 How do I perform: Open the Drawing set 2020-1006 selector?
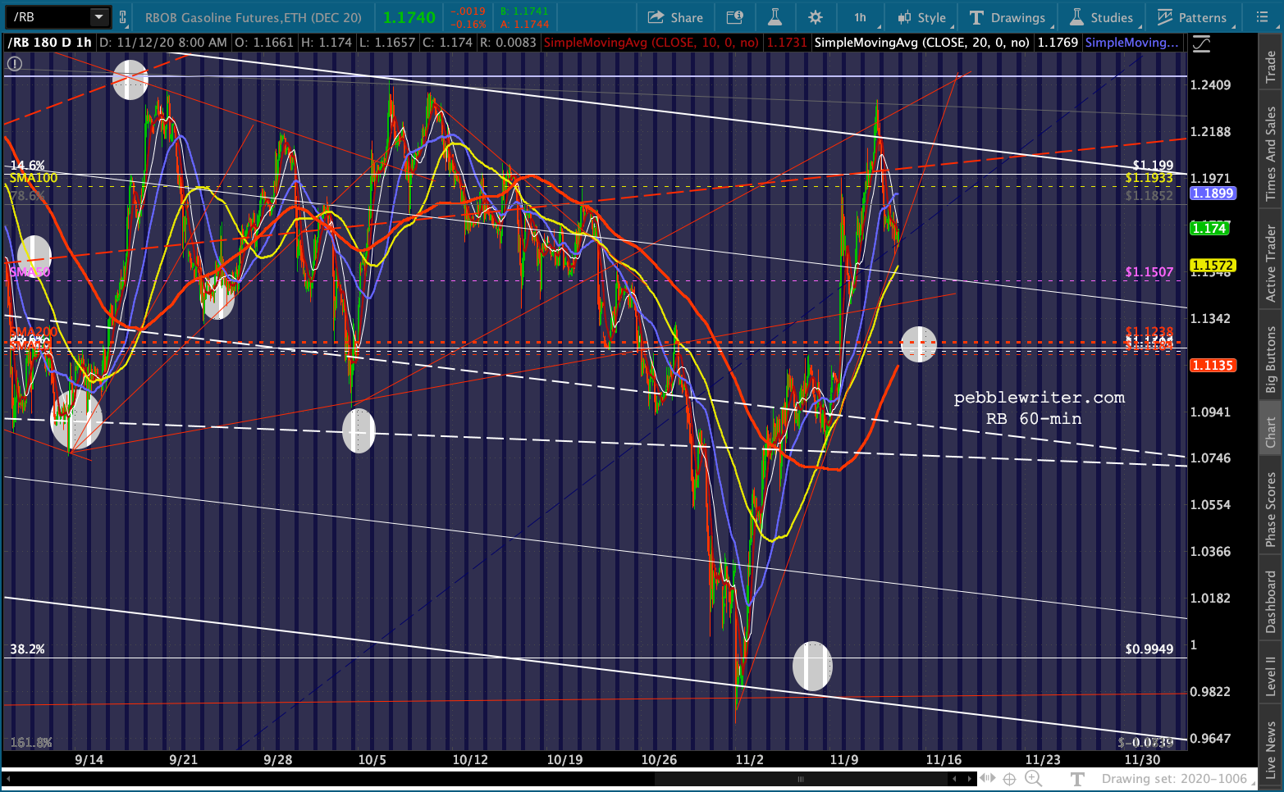[1174, 778]
